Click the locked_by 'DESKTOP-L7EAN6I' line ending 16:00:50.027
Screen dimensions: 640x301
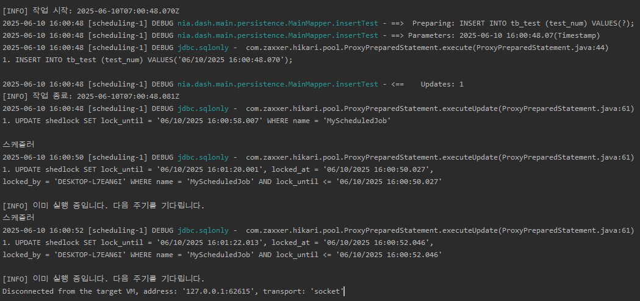(222, 182)
